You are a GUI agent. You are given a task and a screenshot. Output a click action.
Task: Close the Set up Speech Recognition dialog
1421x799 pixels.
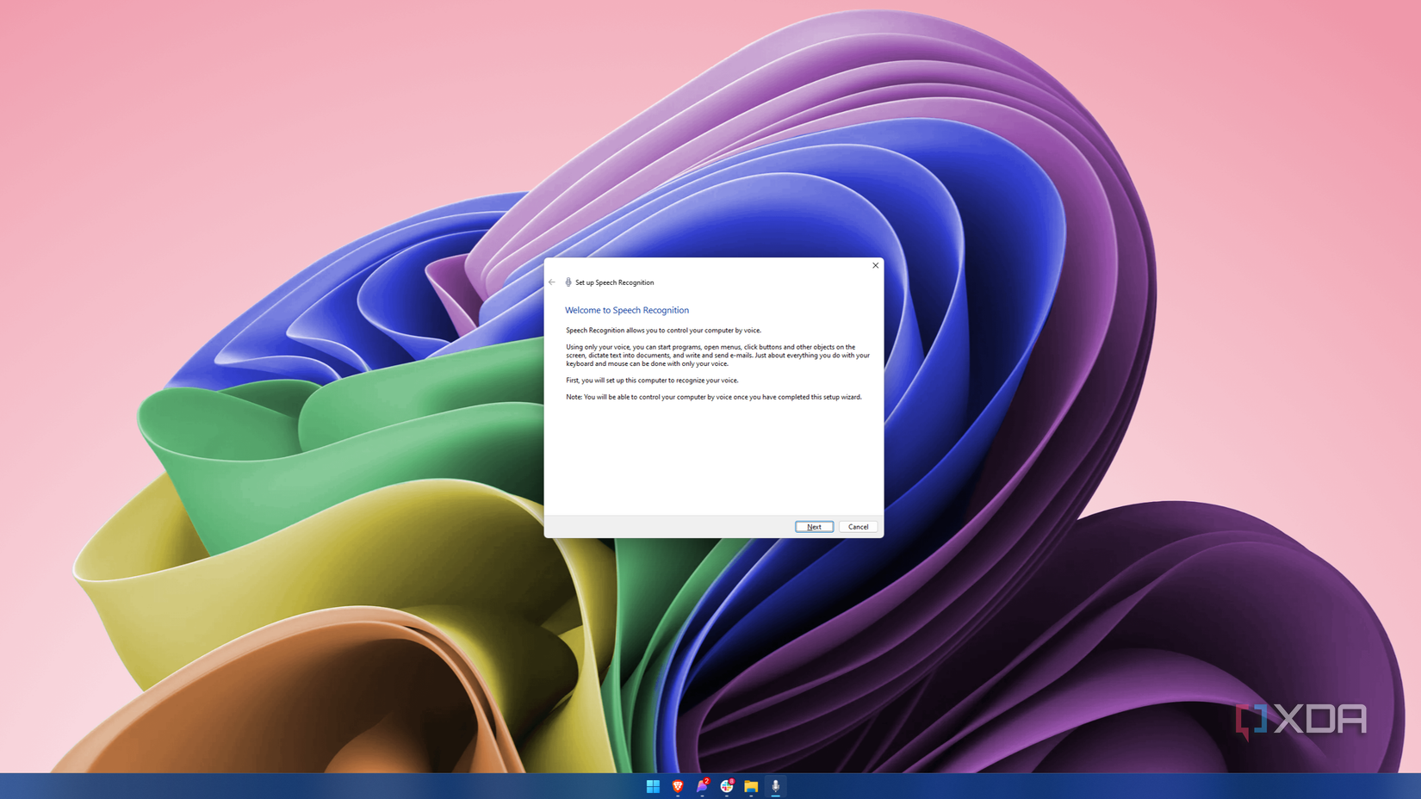pos(875,265)
